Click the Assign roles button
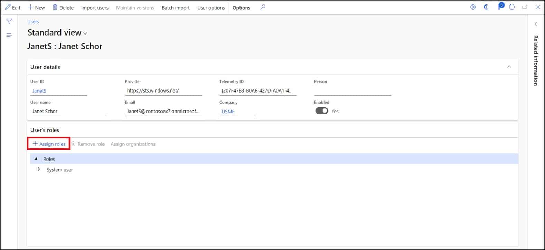This screenshot has height=250, width=545. click(49, 144)
